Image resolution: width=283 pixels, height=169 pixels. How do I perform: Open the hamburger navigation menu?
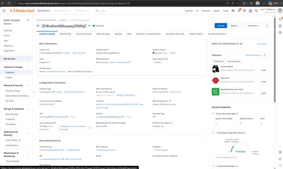coord(4,11)
